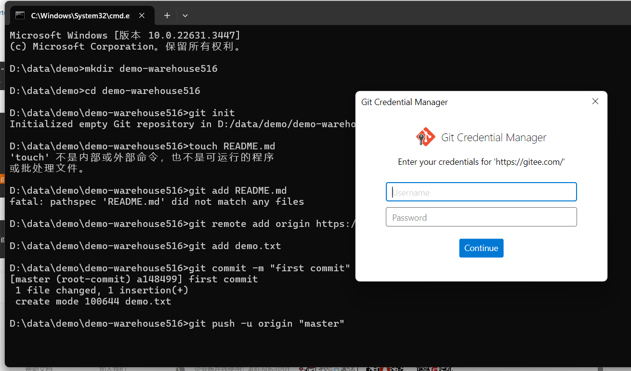Click the 'Git Credential Manager' heading beside logo

[494, 137]
